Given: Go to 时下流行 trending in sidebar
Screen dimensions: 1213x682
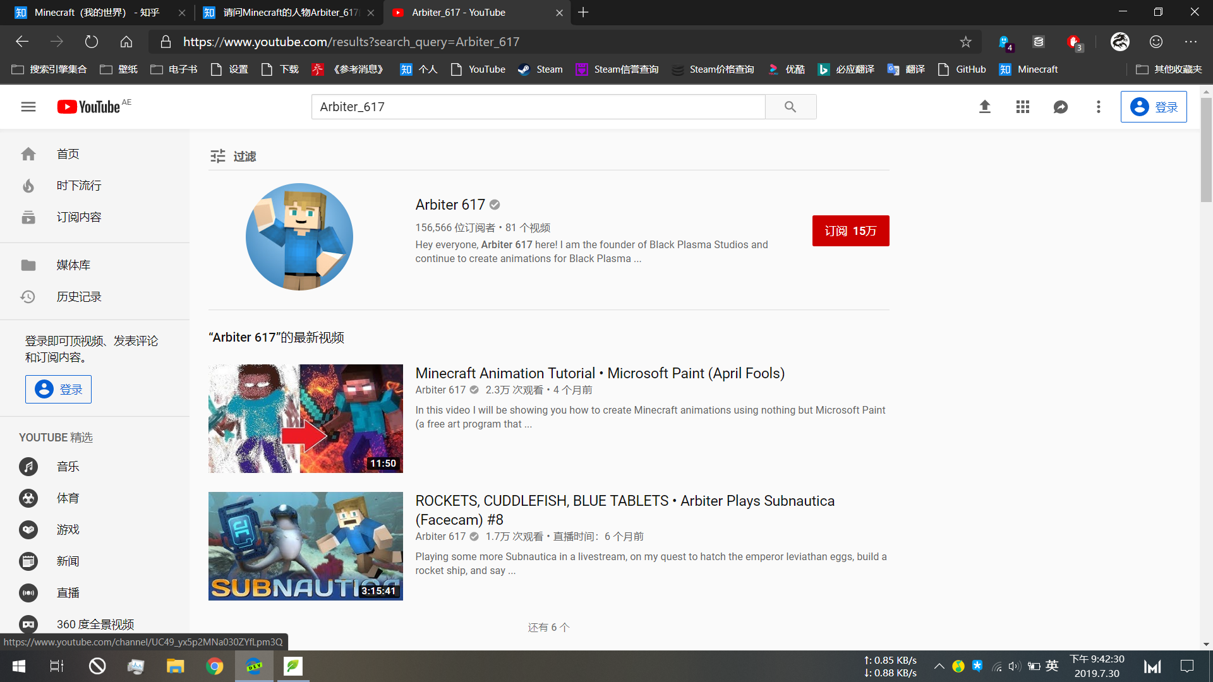Looking at the screenshot, I should tap(78, 186).
